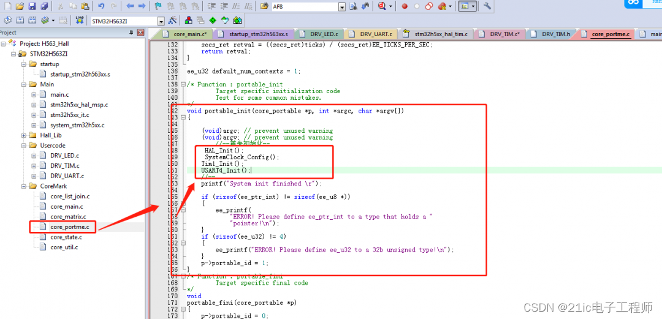
Task: Collapse the CoreMark group
Action: click(x=24, y=186)
